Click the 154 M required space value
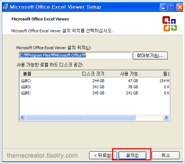Image resolution: width=185 pixels, height=164 pixels. point(164,81)
